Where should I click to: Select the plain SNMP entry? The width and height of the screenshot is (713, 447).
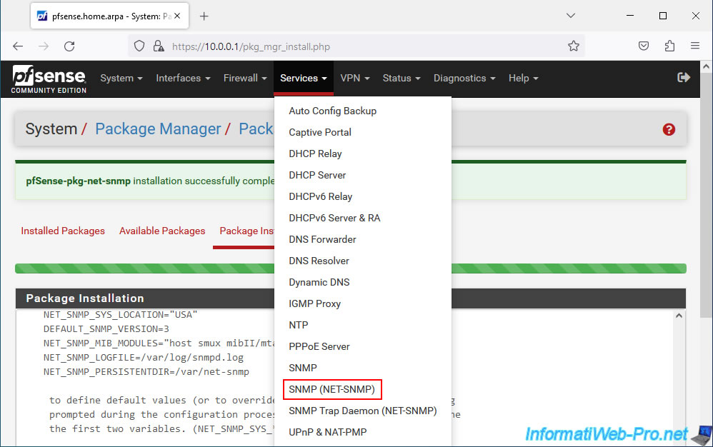coord(302,368)
